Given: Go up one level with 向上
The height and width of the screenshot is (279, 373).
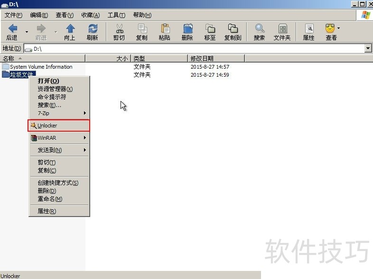Looking at the screenshot, I should [x=70, y=32].
